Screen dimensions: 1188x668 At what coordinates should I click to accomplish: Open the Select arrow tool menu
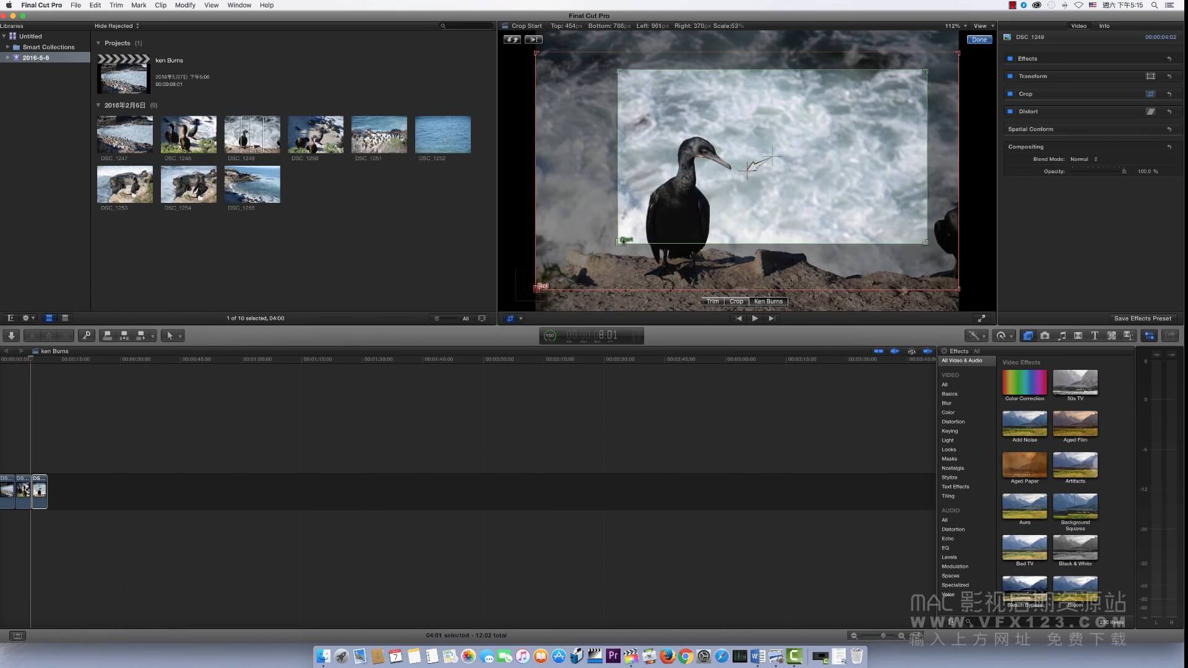(x=172, y=335)
